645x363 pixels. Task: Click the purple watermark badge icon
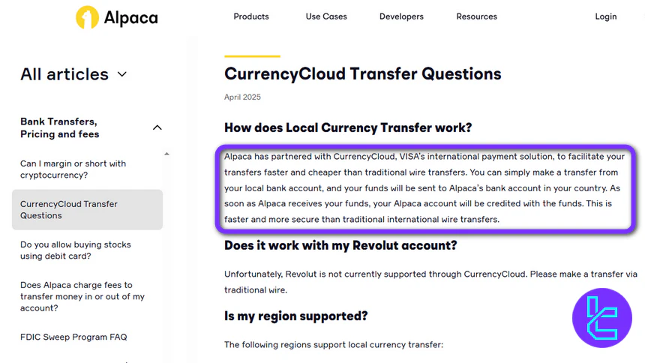point(601,317)
